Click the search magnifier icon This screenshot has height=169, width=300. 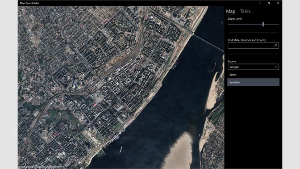point(275,46)
